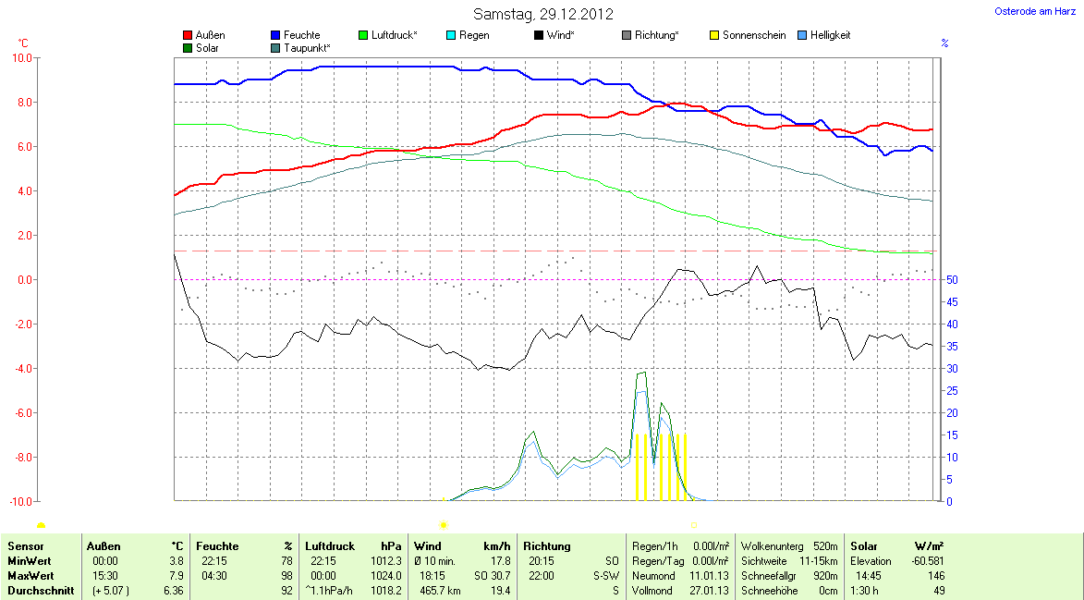Click the blue Feuchte legend swatch
This screenshot has height=600, width=1084.
click(276, 36)
